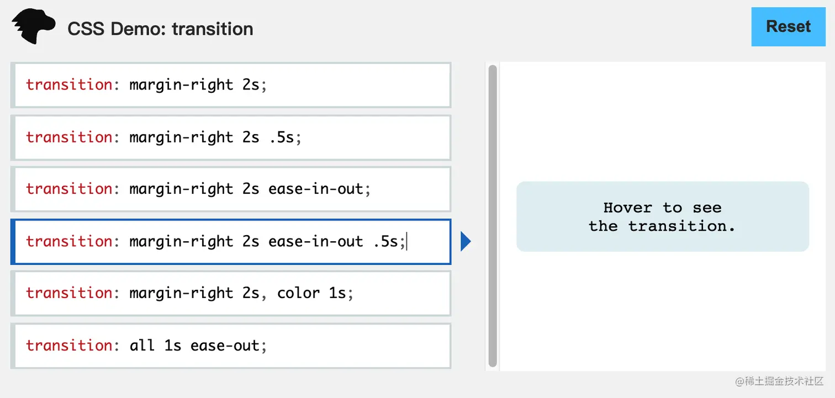Select the "margin-right 2s;" code example
The width and height of the screenshot is (835, 398).
(x=231, y=85)
